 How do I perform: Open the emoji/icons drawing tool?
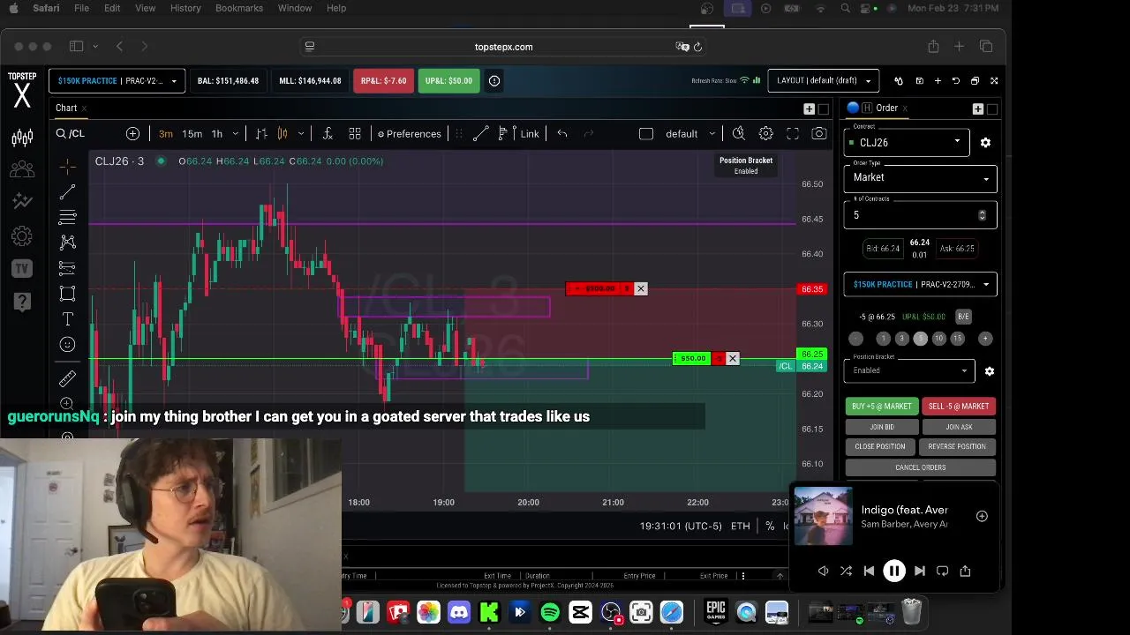pyautogui.click(x=68, y=345)
